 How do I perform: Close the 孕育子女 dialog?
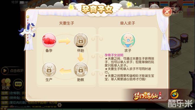point(167,12)
